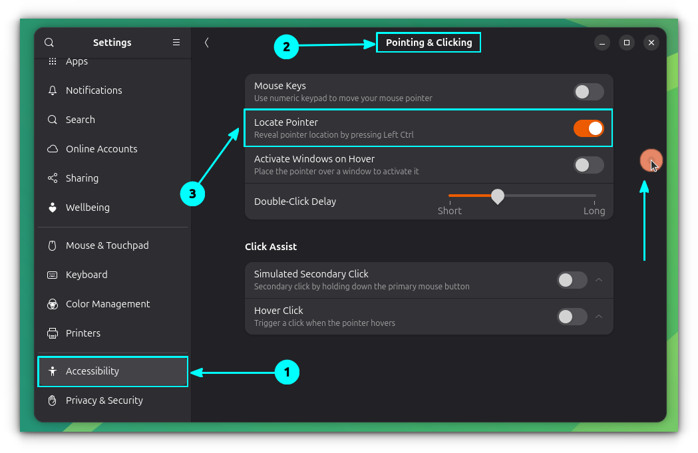Viewport: 698px width, 453px height.
Task: Open the hamburger menu in Settings header
Action: click(x=176, y=43)
